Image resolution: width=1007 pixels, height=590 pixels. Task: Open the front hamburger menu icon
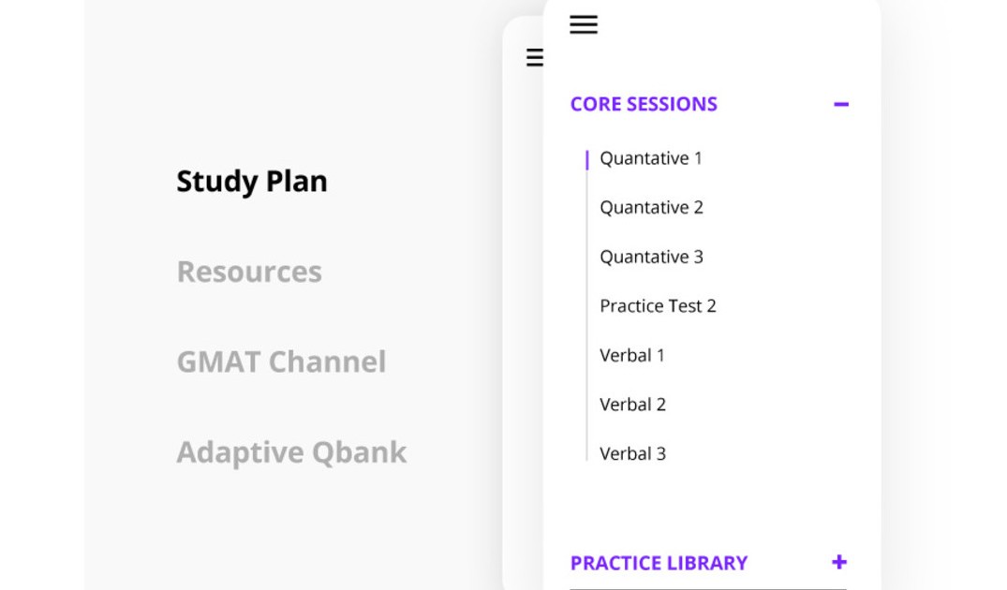[583, 25]
